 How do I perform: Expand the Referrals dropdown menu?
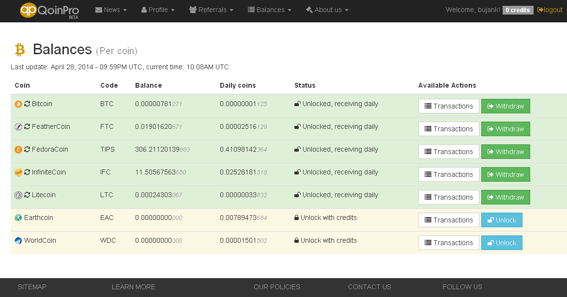click(212, 10)
